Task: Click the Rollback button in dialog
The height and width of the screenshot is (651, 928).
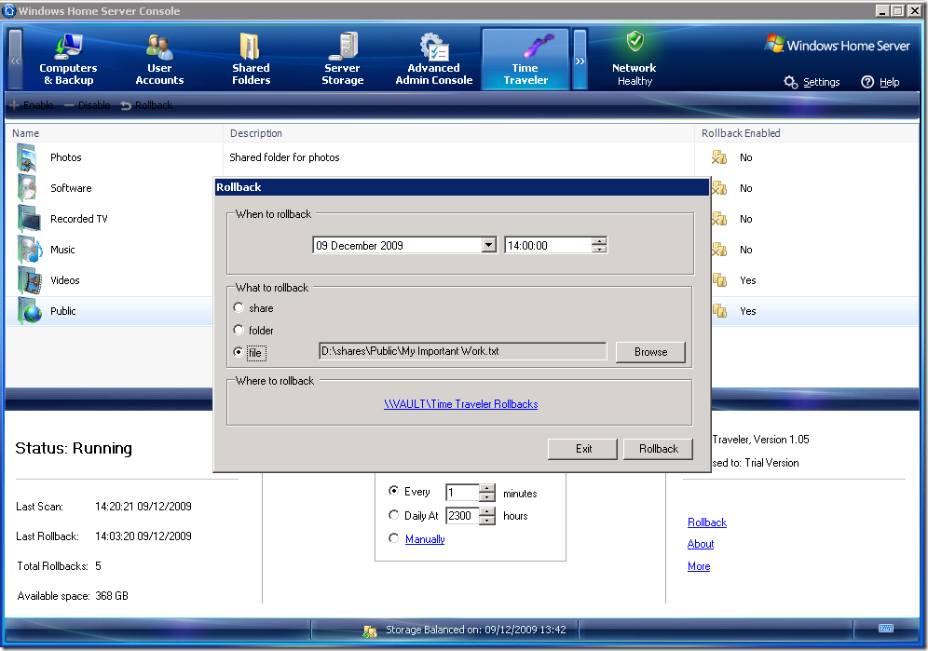Action: (x=658, y=449)
